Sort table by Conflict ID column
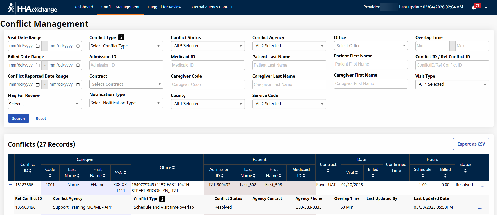Image resolution: width=497 pixels, height=215 pixels. (x=28, y=168)
